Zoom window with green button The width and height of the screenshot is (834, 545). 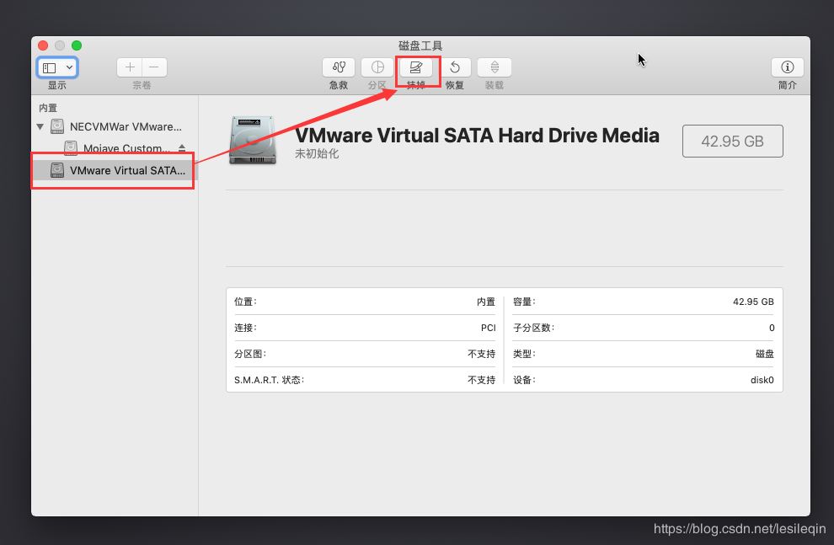[x=77, y=45]
